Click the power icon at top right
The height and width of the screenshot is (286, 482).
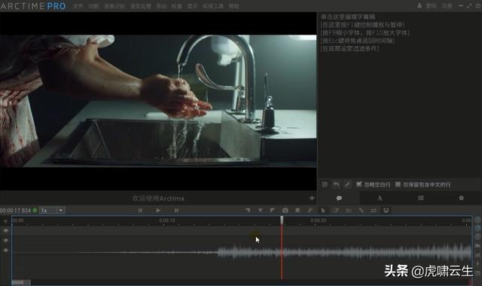(x=479, y=6)
